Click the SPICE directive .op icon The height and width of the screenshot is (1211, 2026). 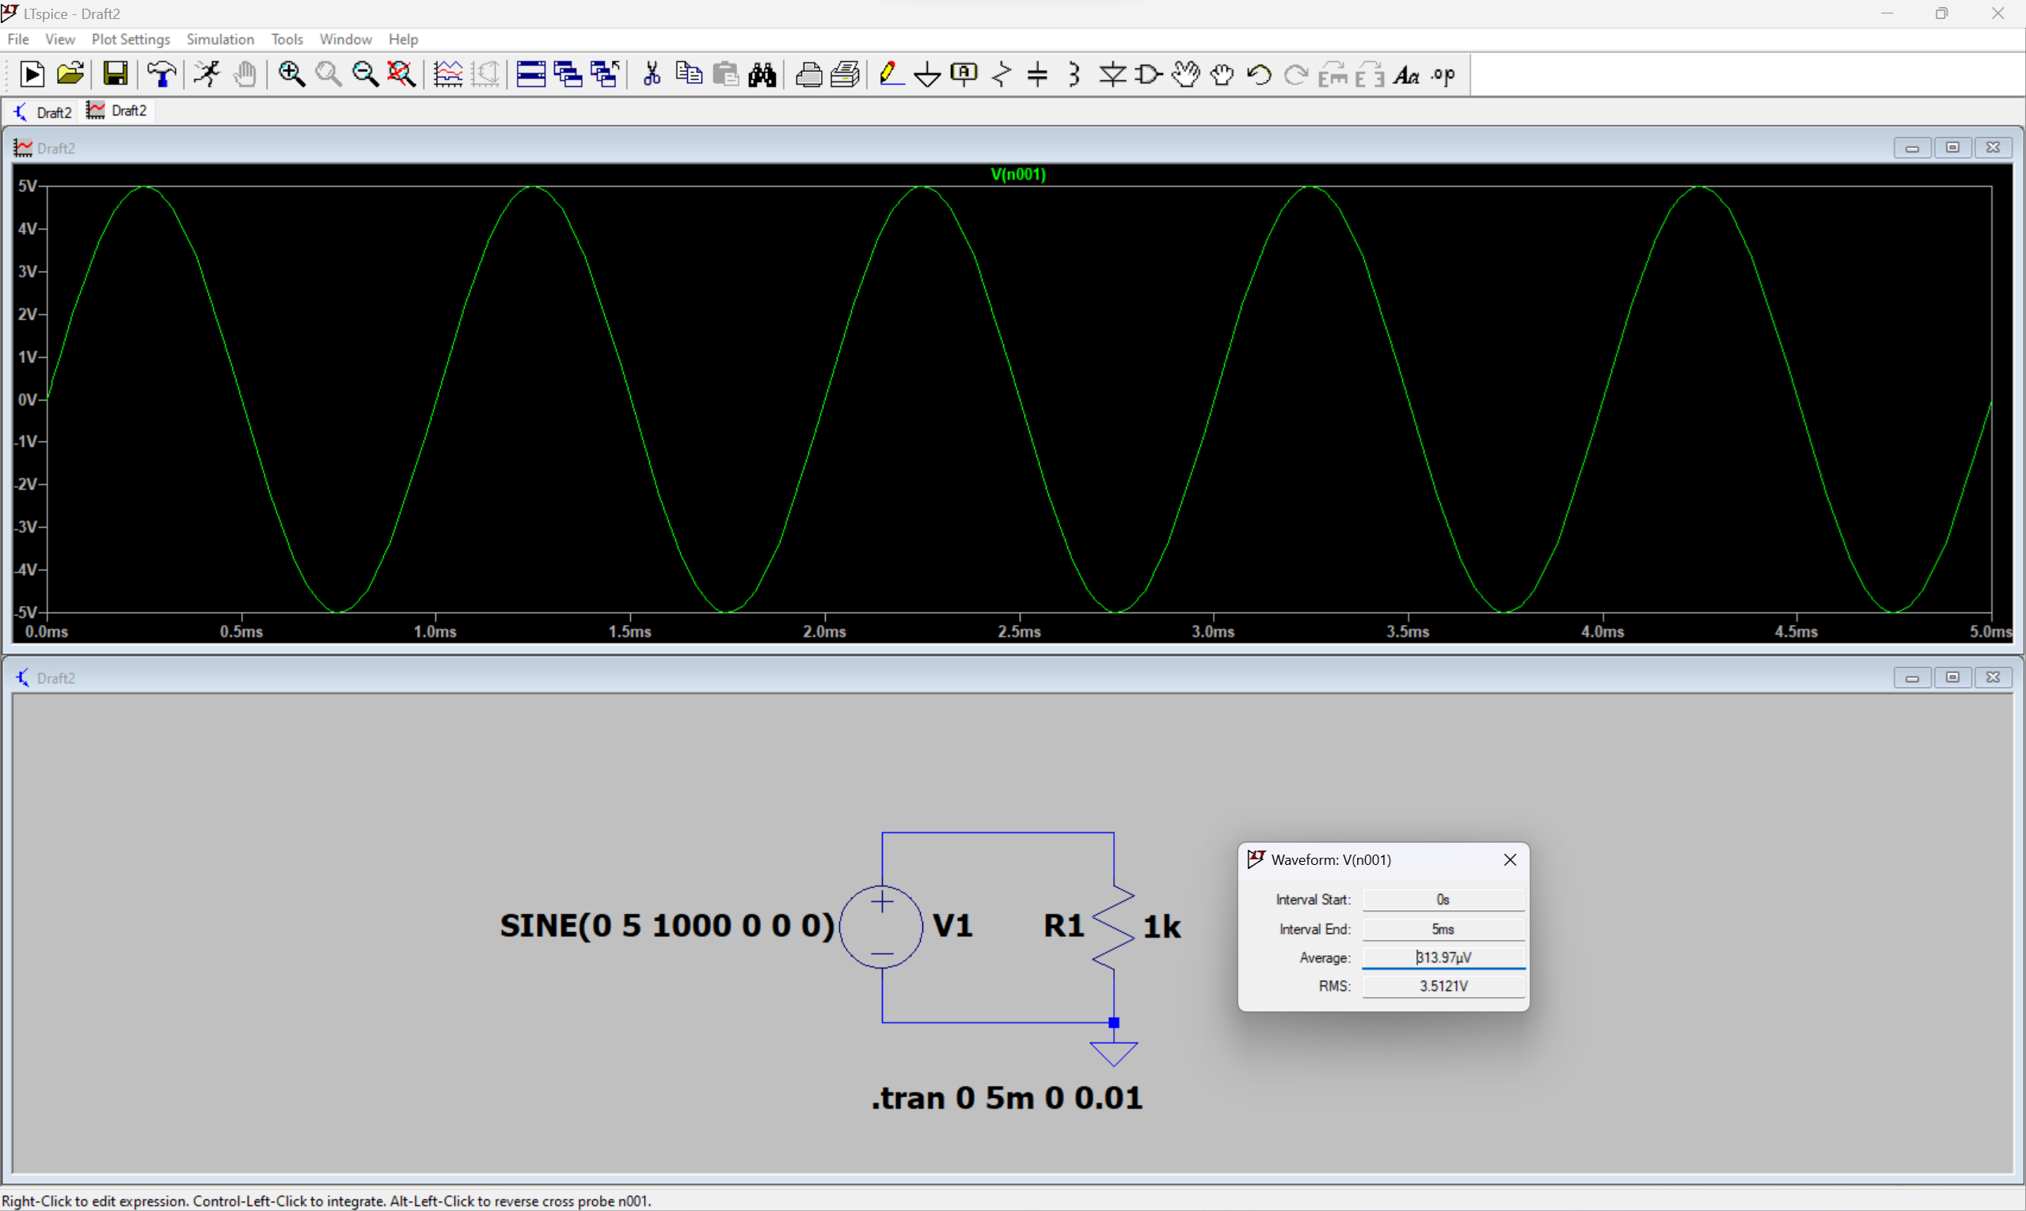click(1443, 75)
